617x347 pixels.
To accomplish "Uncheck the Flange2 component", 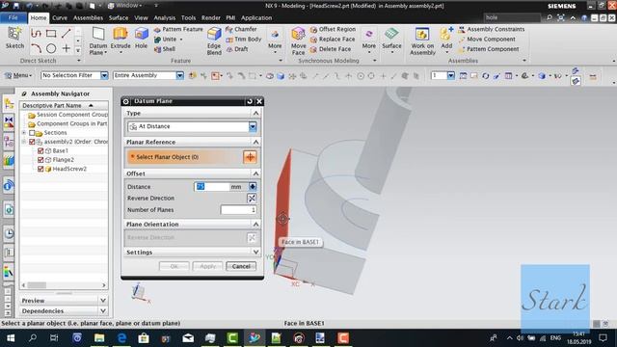I will [40, 160].
